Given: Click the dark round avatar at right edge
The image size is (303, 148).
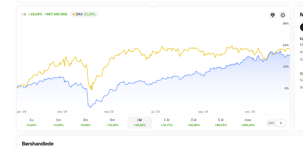Looking at the screenshot, I should click(302, 27).
